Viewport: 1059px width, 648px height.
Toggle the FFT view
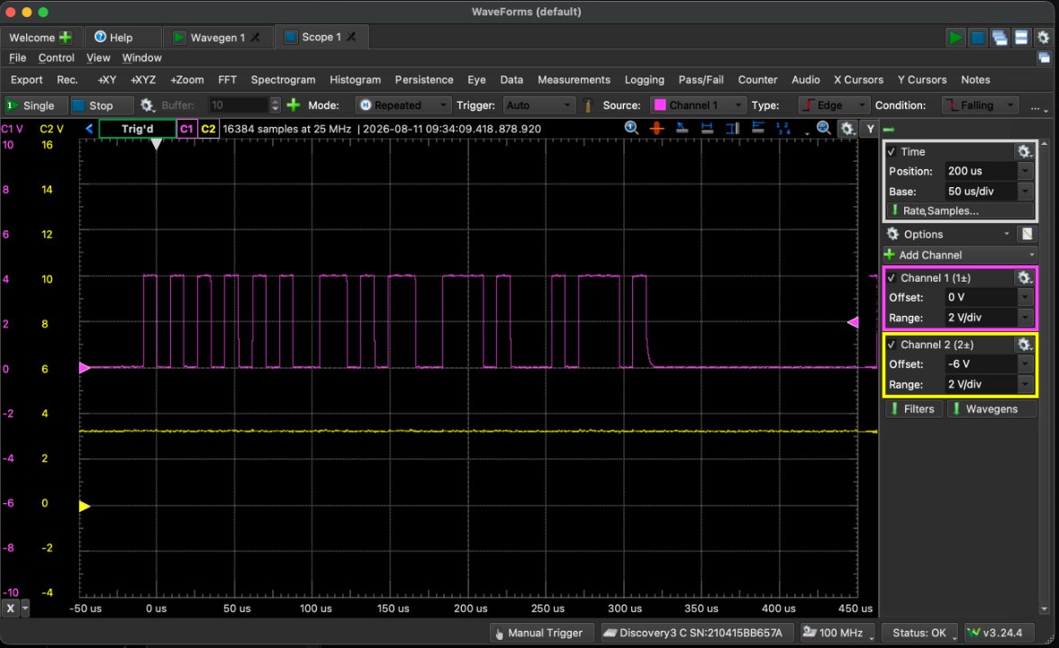(227, 79)
